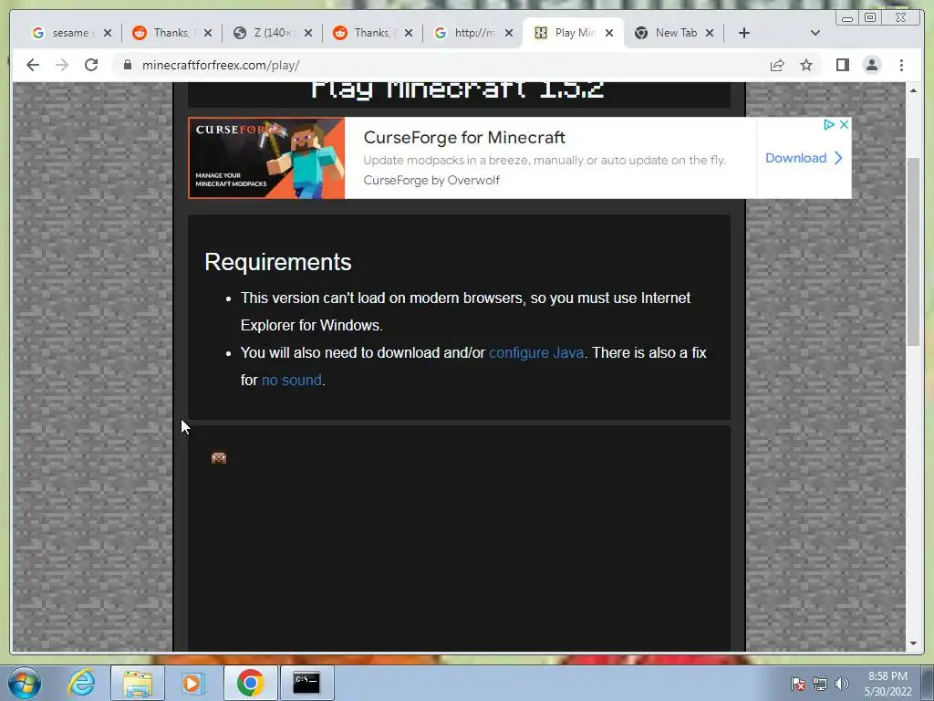Viewport: 934px width, 701px height.
Task: Click Action Center flag tray icon
Action: (x=798, y=684)
